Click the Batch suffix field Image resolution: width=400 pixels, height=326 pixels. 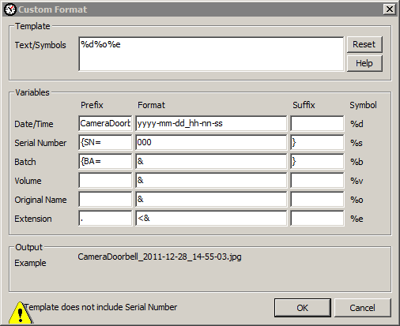[x=317, y=161]
